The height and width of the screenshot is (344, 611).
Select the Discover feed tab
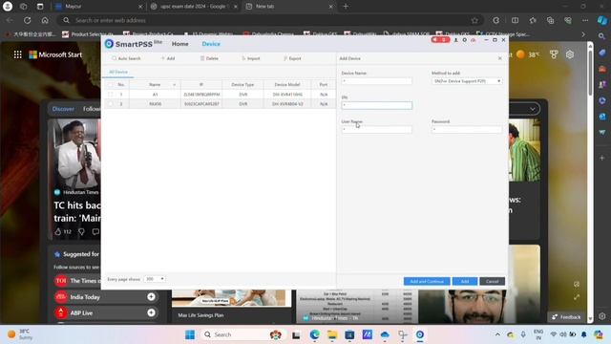point(63,109)
